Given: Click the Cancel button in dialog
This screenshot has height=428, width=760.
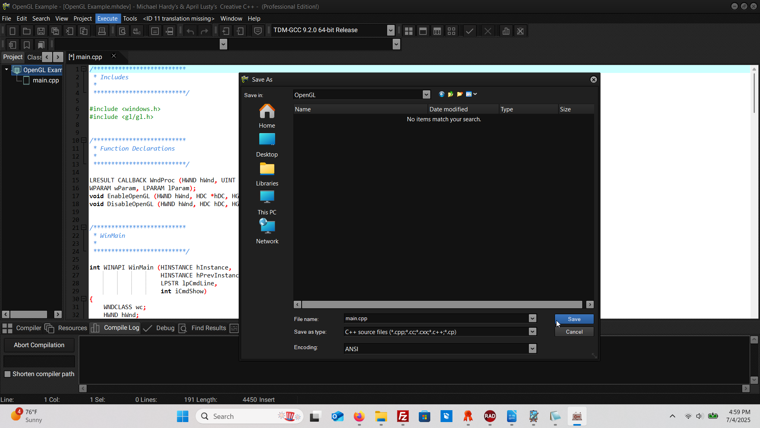Looking at the screenshot, I should pos(574,332).
